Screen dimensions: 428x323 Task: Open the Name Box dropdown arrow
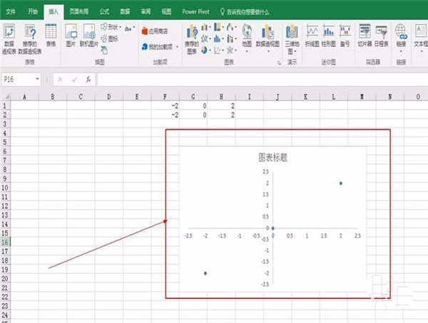click(42, 80)
